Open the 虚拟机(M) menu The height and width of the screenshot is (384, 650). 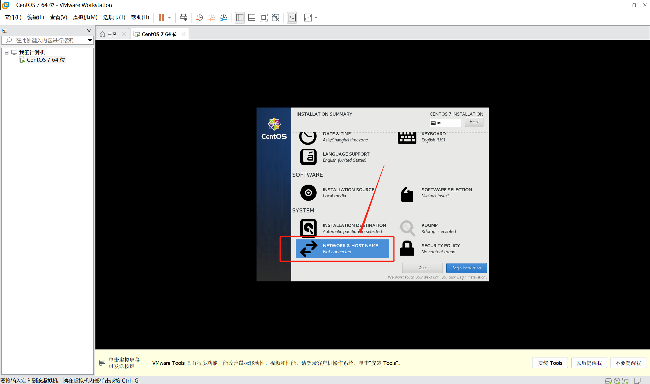(x=85, y=17)
